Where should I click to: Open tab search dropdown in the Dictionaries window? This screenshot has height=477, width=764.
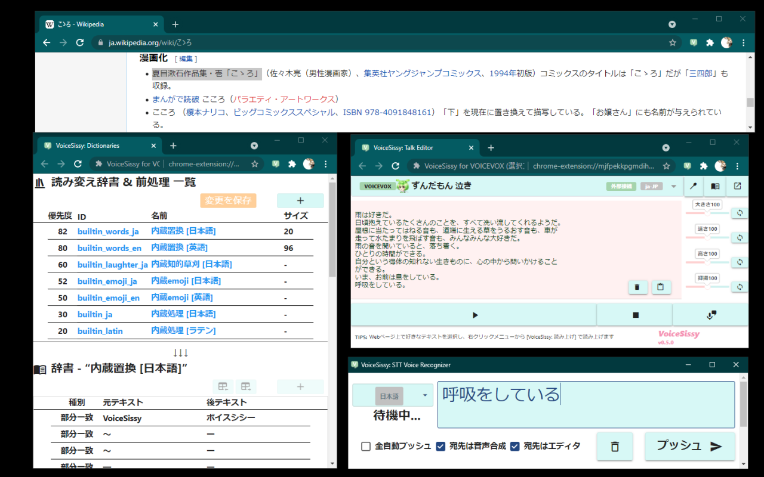point(254,145)
